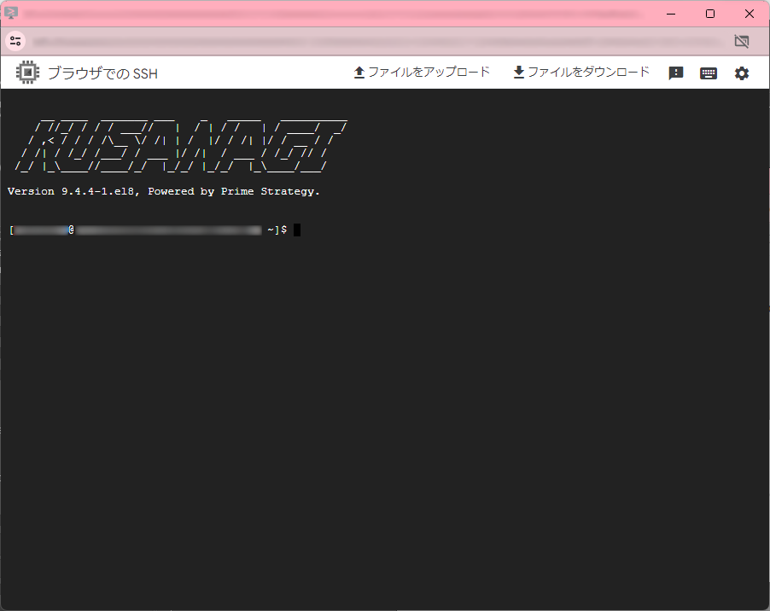Minimize the SSH browser window
Viewport: 770px width, 611px height.
(671, 14)
